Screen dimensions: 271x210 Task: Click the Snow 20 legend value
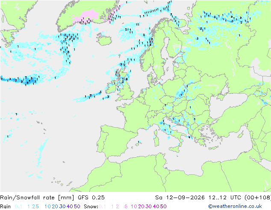pos(141,207)
